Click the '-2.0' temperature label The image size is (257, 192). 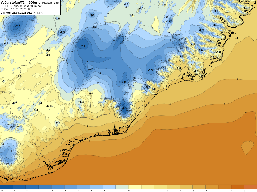coord(126,4)
